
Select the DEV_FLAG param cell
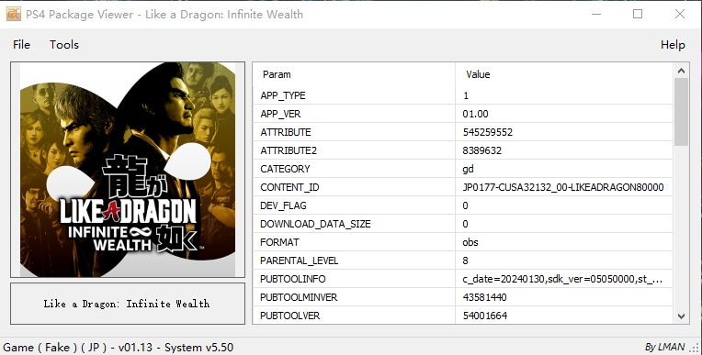point(354,205)
